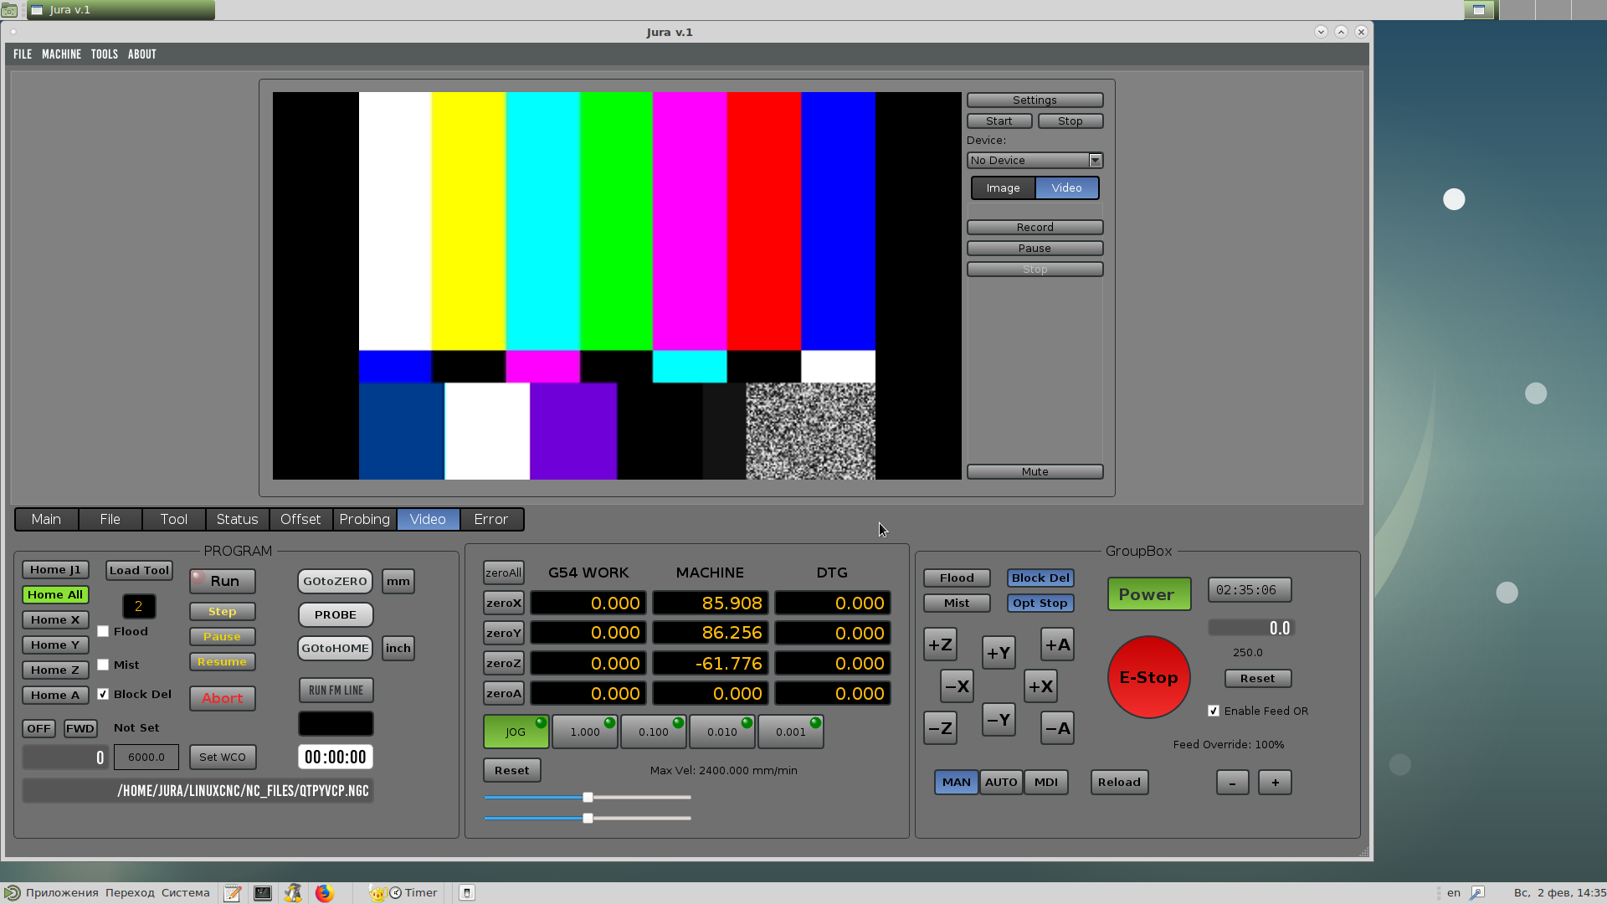The height and width of the screenshot is (904, 1607).
Task: Switch to the Error tab
Action: [491, 520]
